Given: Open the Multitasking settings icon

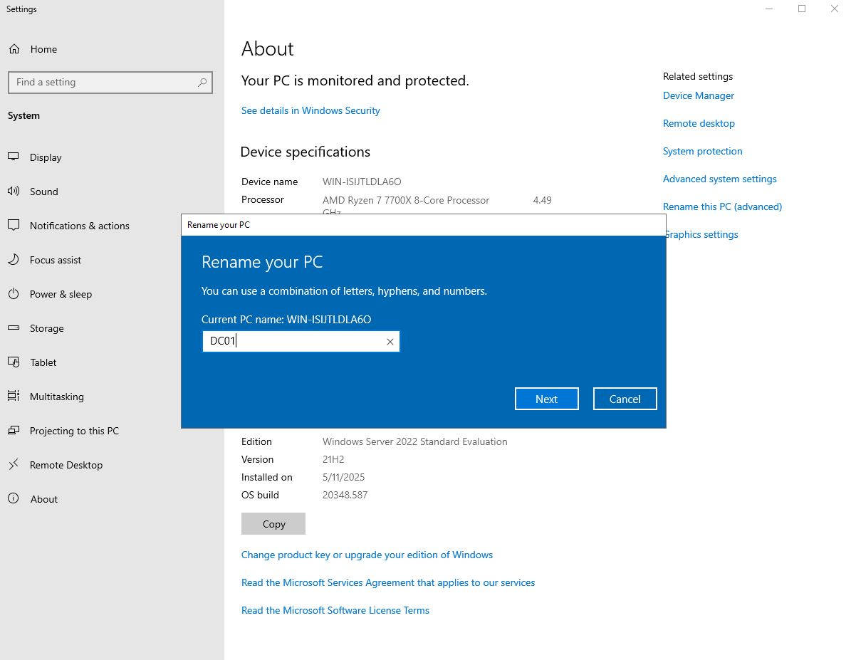Looking at the screenshot, I should pos(15,397).
